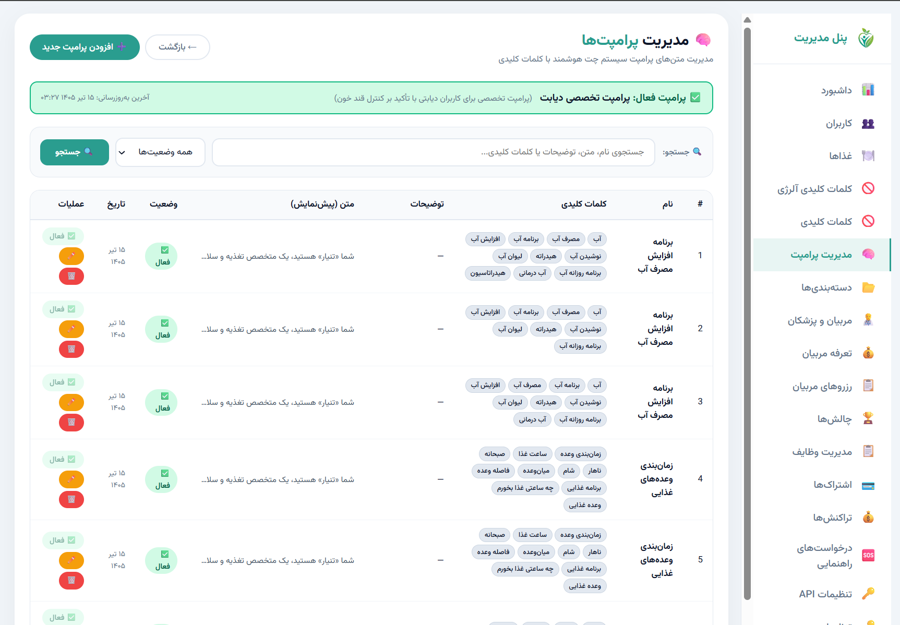Image resolution: width=900 pixels, height=625 pixels.
Task: Delete prompt row 2 with red trash
Action: [71, 349]
